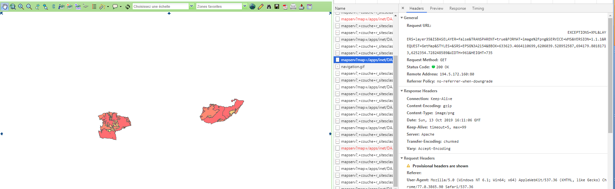615x189 pixels.
Task: Save the map with the floppy icon
Action: 277,6
